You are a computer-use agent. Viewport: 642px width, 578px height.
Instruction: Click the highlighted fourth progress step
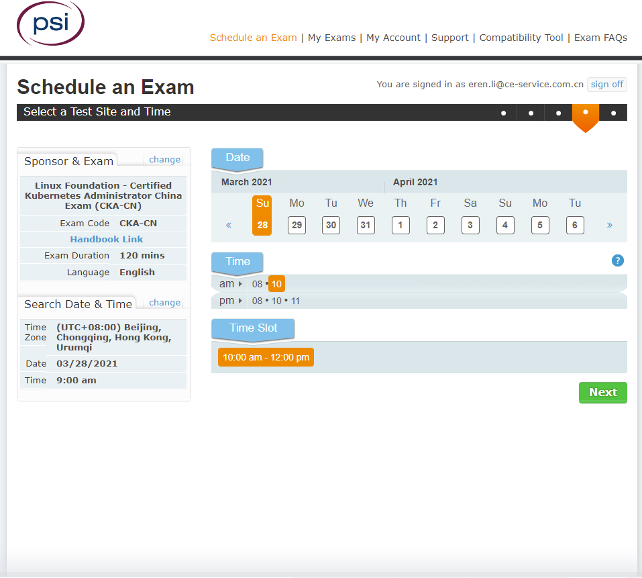point(586,117)
